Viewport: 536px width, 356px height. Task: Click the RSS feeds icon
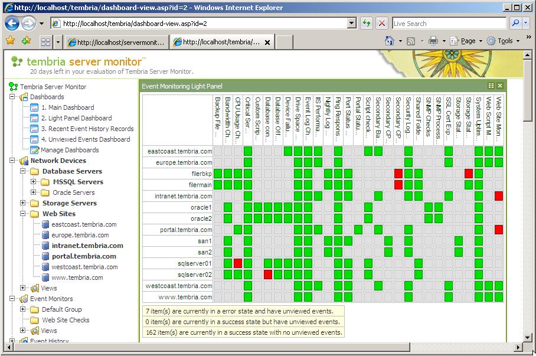(x=411, y=41)
